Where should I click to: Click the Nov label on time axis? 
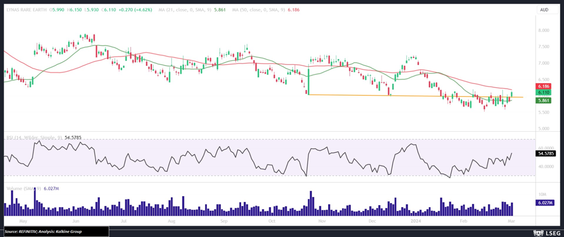(322, 221)
